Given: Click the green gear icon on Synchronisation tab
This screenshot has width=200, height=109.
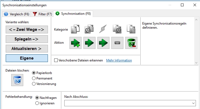Looking at the screenshot, I should pos(57,13).
